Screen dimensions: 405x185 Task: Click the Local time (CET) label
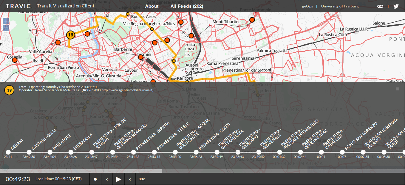click(58, 179)
